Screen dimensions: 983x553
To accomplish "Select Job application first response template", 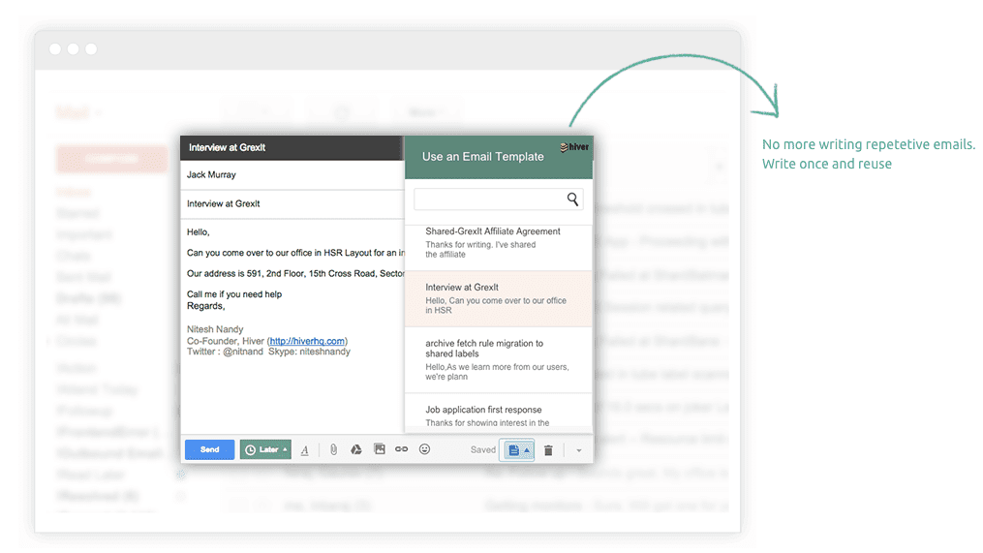I will [499, 414].
